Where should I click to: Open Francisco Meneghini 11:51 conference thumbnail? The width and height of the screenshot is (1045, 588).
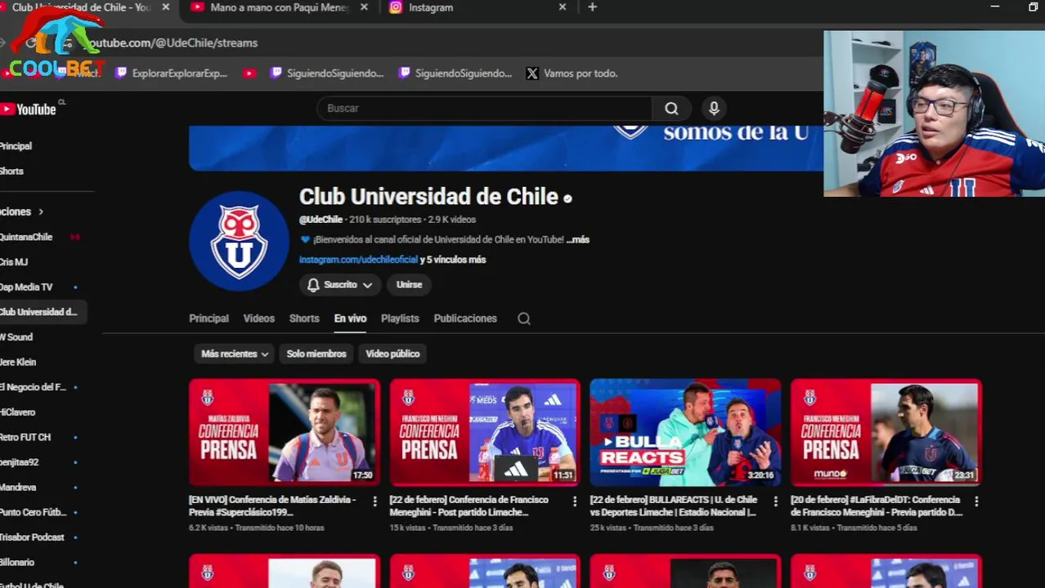(x=485, y=432)
